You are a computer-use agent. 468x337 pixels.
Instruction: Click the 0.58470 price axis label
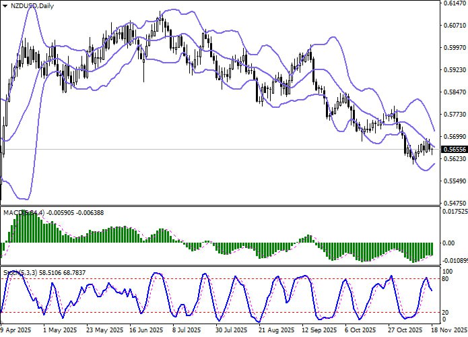click(x=454, y=92)
